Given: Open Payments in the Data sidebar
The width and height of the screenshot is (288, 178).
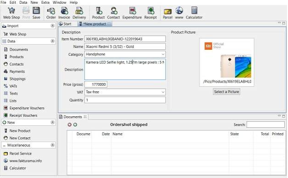Looking at the screenshot, I should 14,71.
